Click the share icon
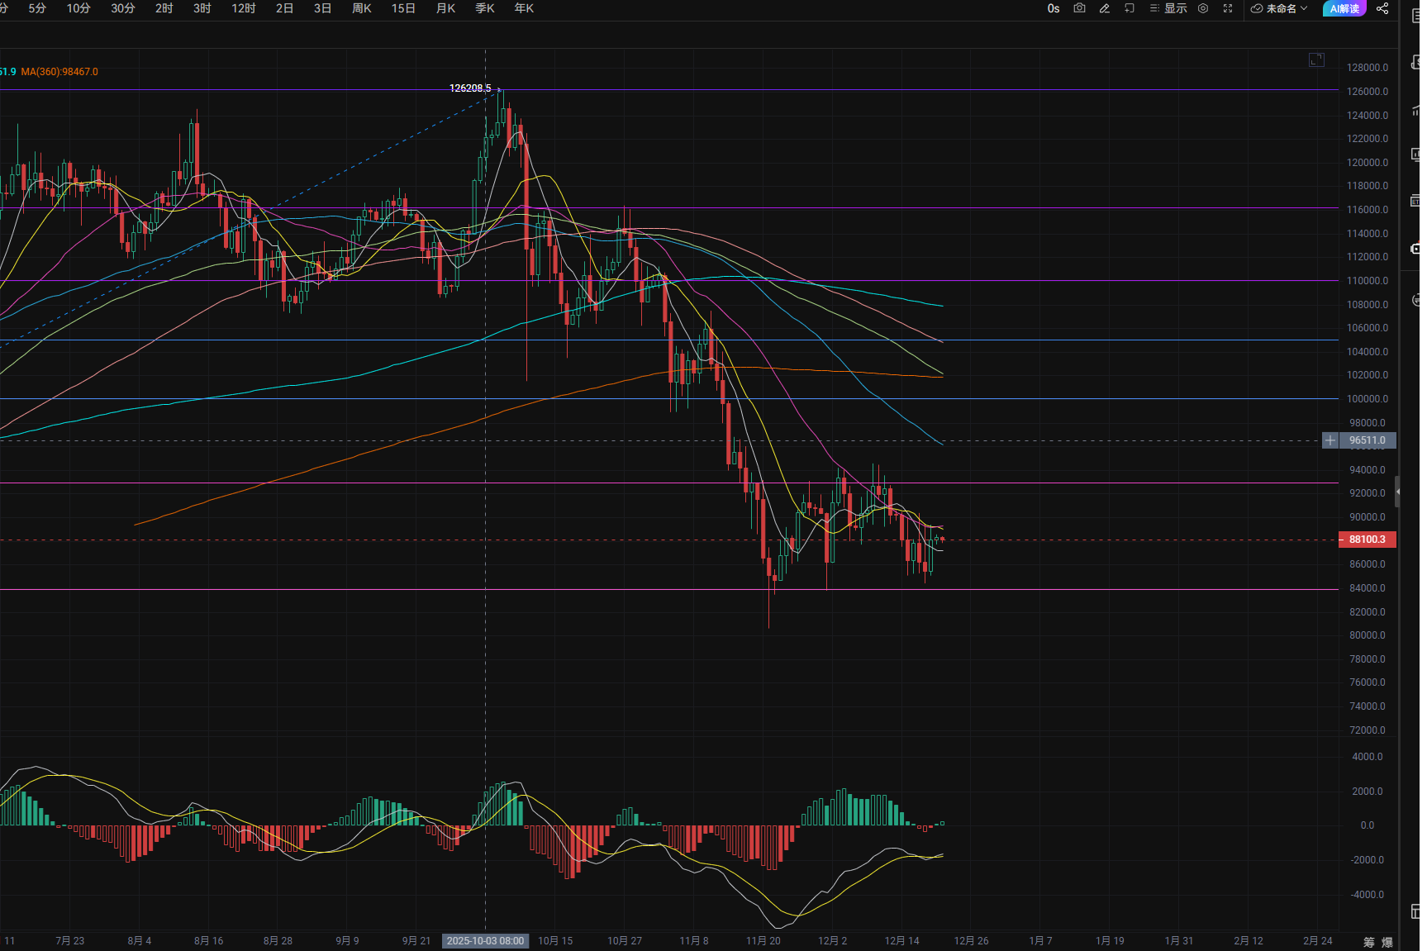The width and height of the screenshot is (1427, 951). [1382, 8]
